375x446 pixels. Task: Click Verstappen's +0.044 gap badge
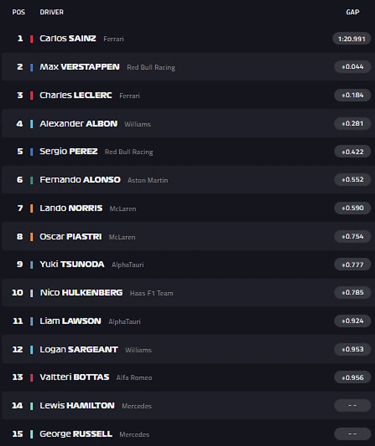(352, 67)
